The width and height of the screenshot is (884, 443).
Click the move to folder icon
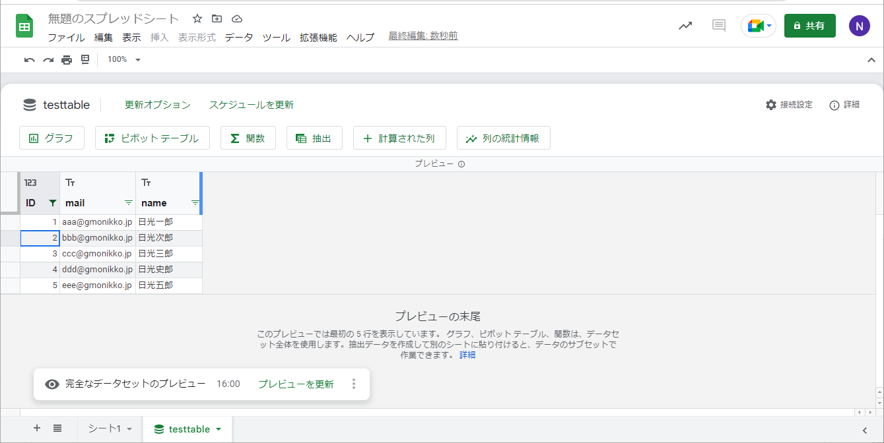[217, 18]
